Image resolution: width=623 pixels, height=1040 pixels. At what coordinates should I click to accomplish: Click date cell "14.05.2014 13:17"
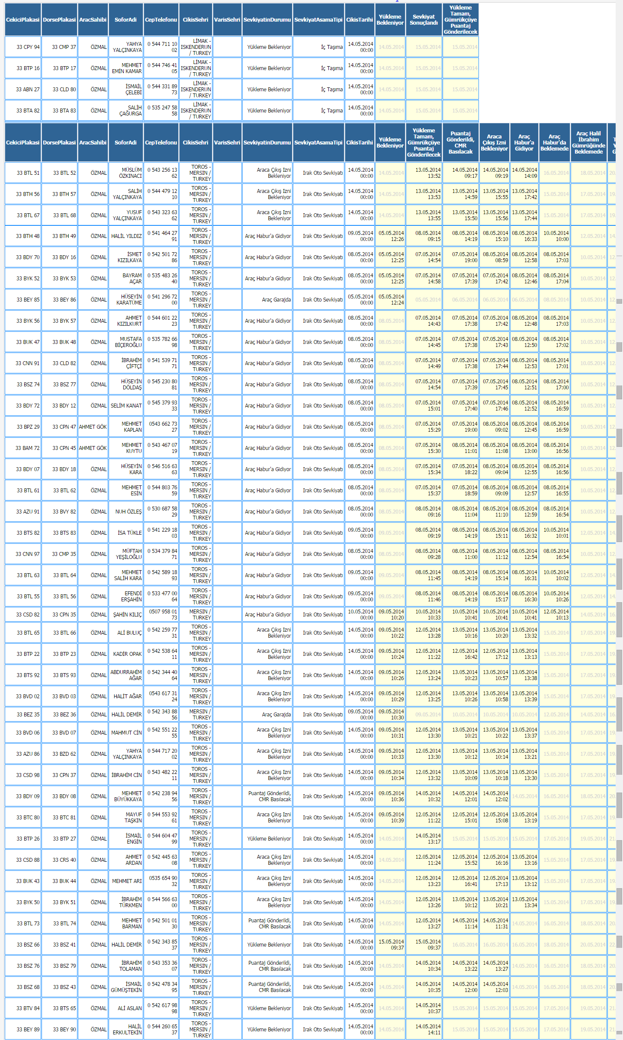(x=424, y=838)
